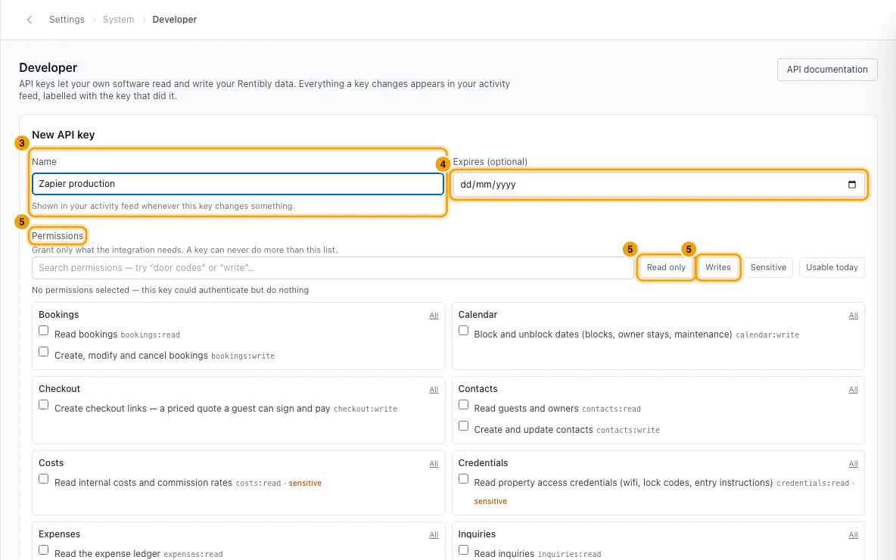Select All in Inquiries group
Screen dimensions: 896x560
pyautogui.click(x=853, y=535)
